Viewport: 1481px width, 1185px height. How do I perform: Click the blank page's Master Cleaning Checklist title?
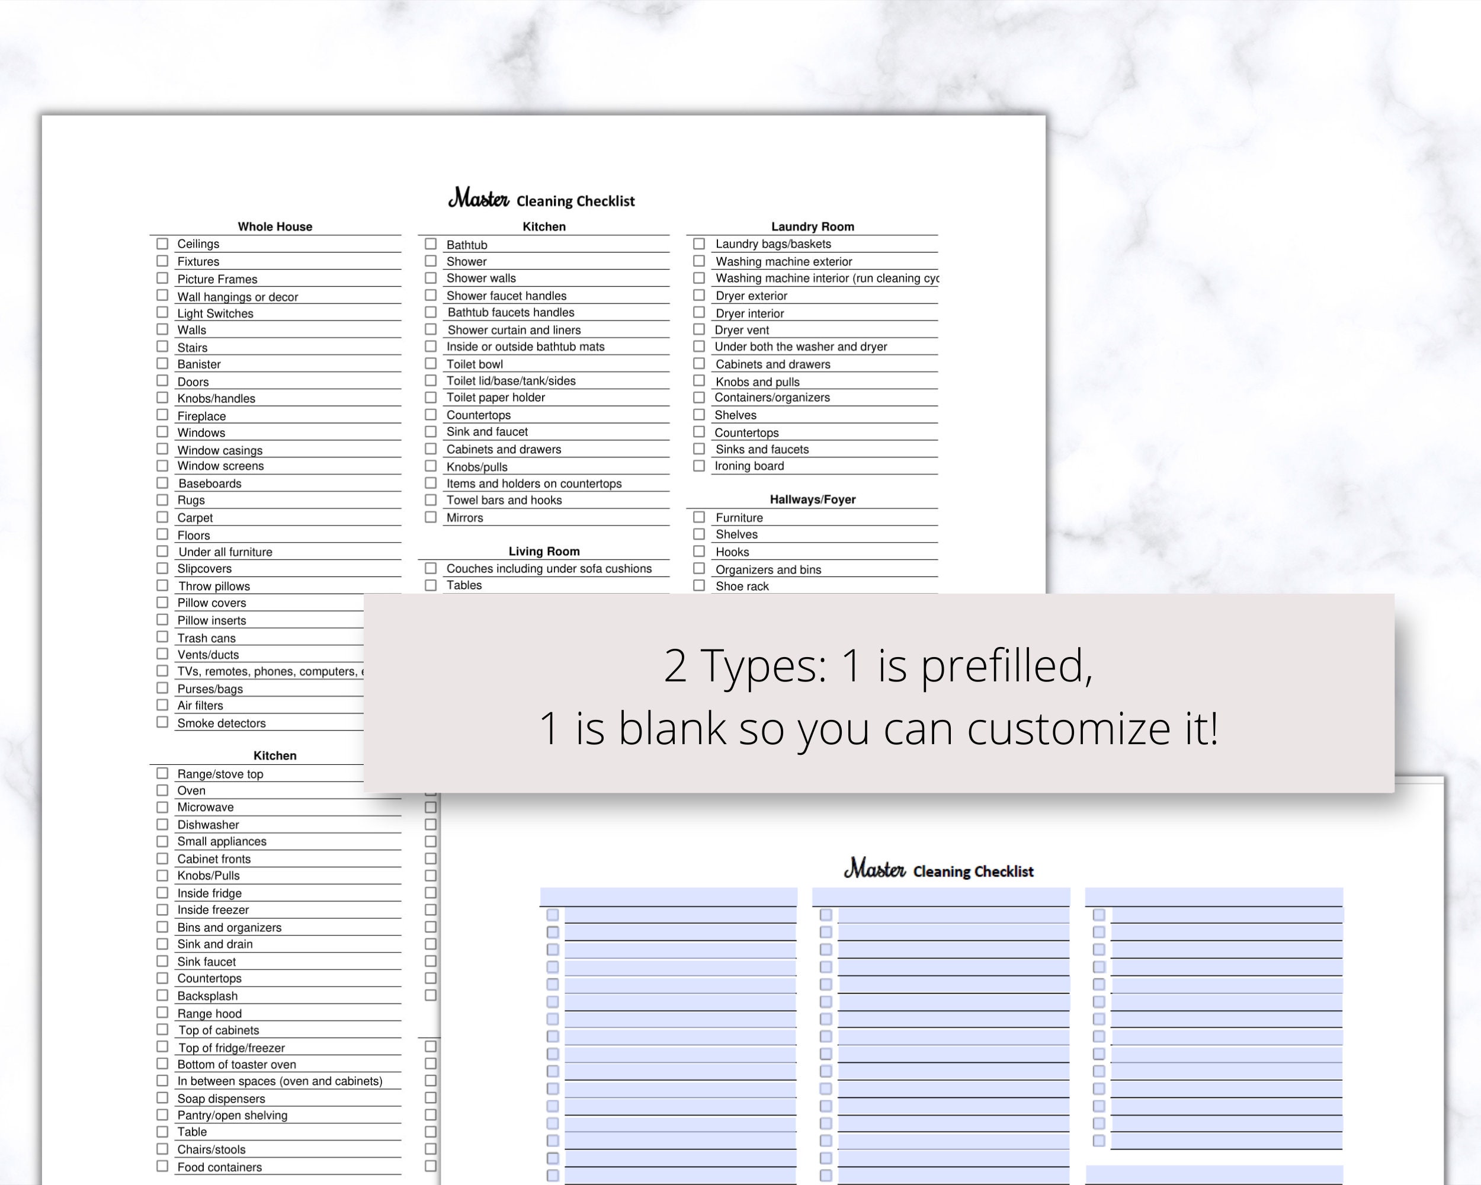coord(938,869)
